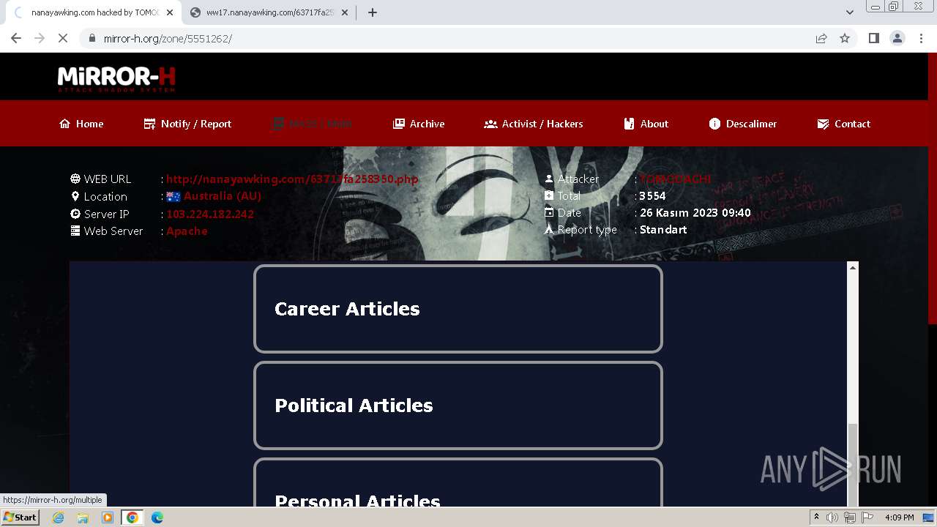Screen dimensions: 937x527
Task: Stop loading the page
Action: [63, 38]
